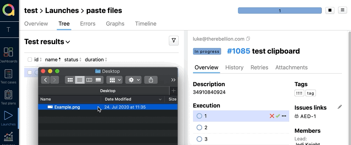Edit Issues links with pencil icon
351x145 pixels.
(x=339, y=107)
